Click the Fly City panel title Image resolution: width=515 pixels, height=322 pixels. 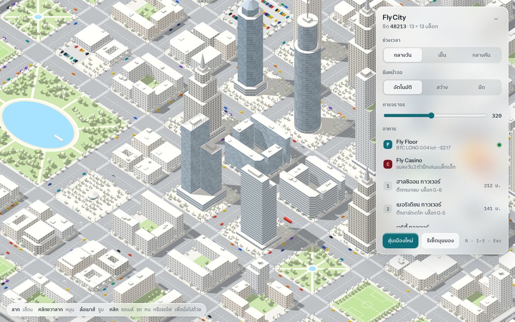tap(394, 17)
